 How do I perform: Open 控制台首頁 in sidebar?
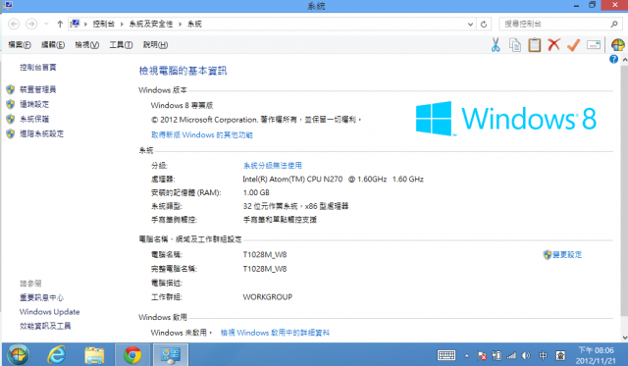pyautogui.click(x=38, y=68)
